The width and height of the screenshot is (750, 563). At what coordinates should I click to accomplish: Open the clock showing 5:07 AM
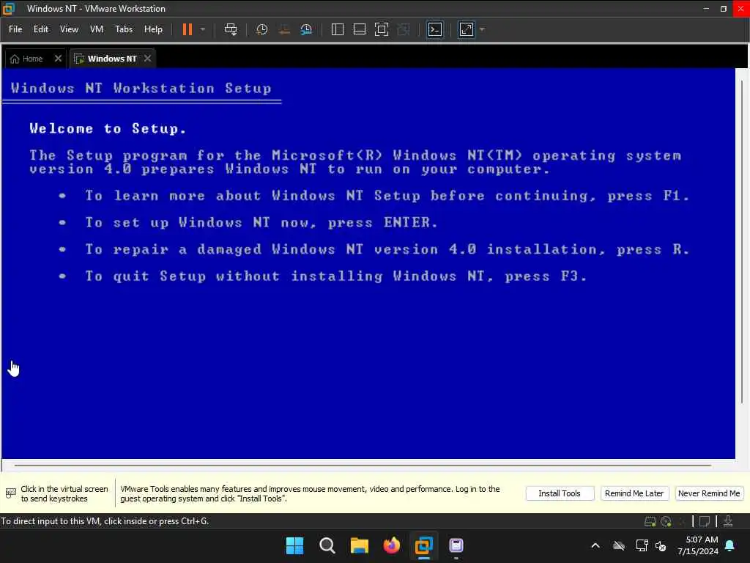click(698, 545)
